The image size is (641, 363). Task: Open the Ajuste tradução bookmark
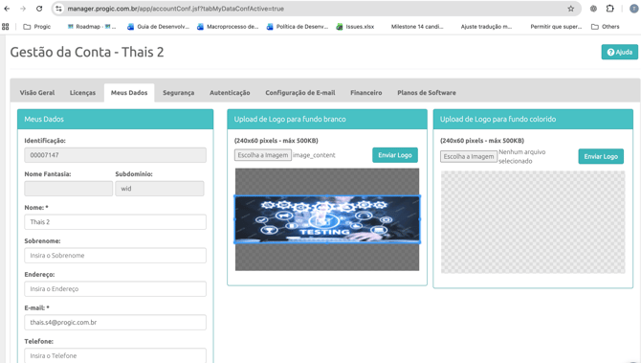[x=486, y=27]
